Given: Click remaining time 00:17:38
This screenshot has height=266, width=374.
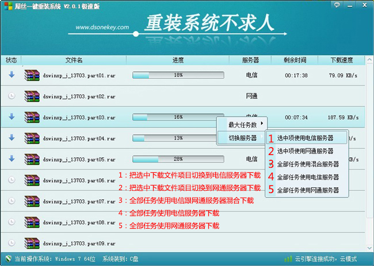Looking at the screenshot, I should tap(296, 75).
